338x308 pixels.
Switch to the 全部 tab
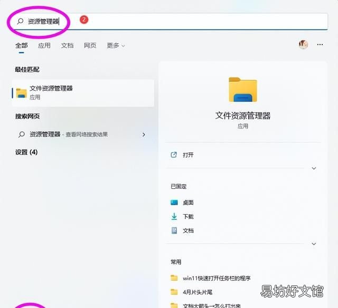coord(21,46)
